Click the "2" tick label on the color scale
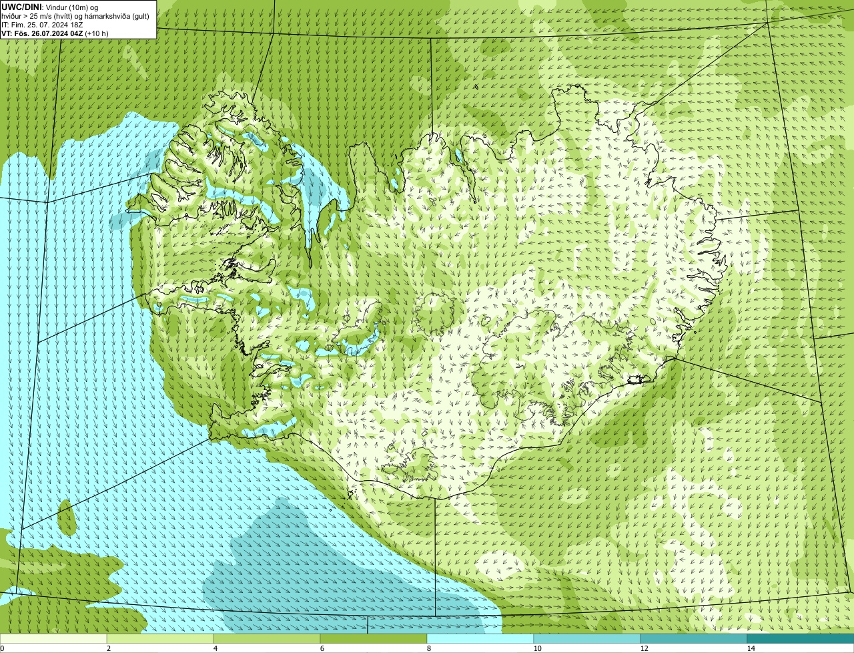This screenshot has width=854, height=653. tap(108, 648)
